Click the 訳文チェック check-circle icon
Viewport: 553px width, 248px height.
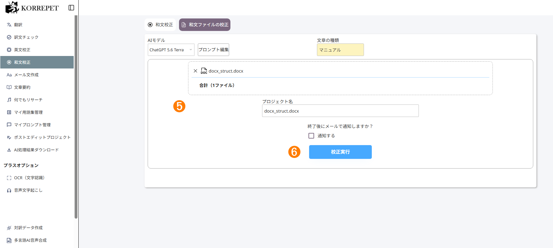click(9, 37)
